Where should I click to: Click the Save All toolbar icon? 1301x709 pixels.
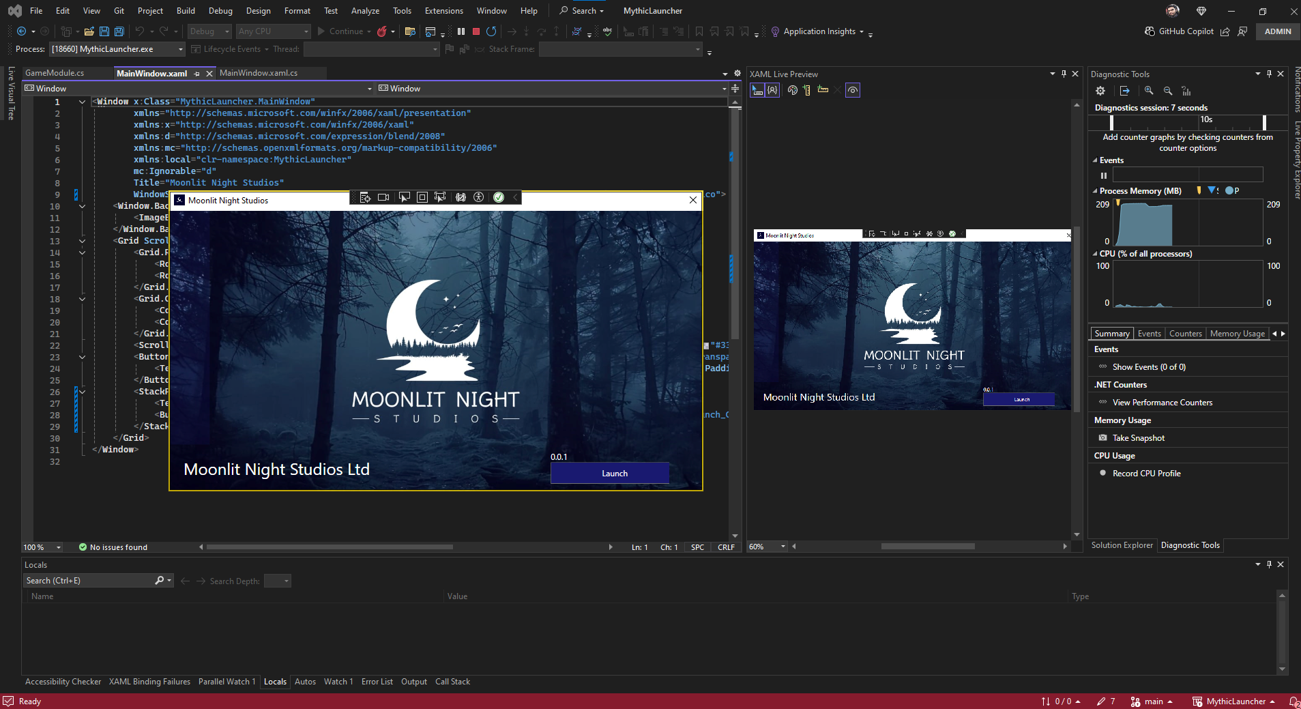[x=119, y=31]
